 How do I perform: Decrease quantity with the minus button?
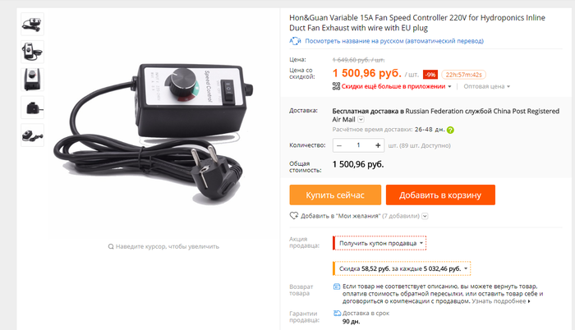click(x=339, y=145)
